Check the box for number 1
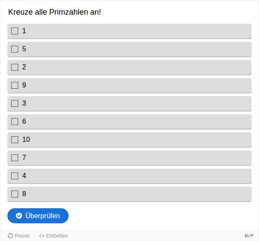The width and height of the screenshot is (259, 241). point(15,31)
